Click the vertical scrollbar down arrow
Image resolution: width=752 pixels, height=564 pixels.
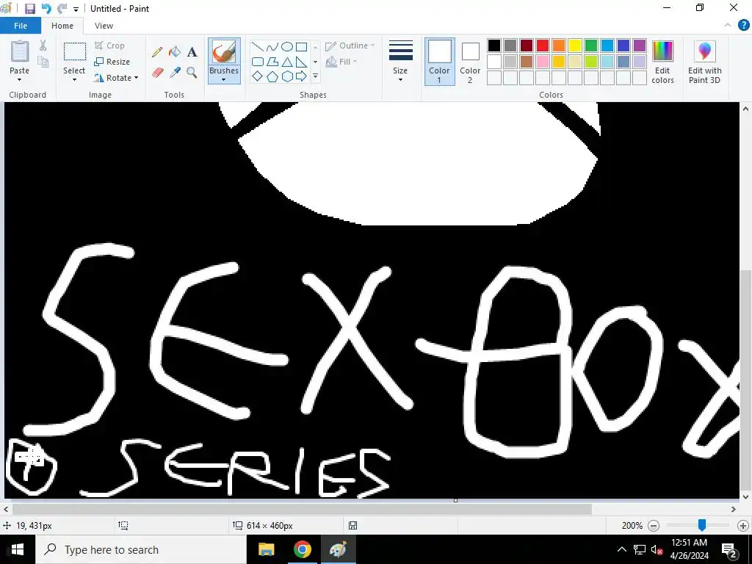(x=745, y=497)
